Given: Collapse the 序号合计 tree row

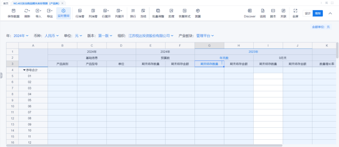Looking at the screenshot, I should tap(25, 70).
